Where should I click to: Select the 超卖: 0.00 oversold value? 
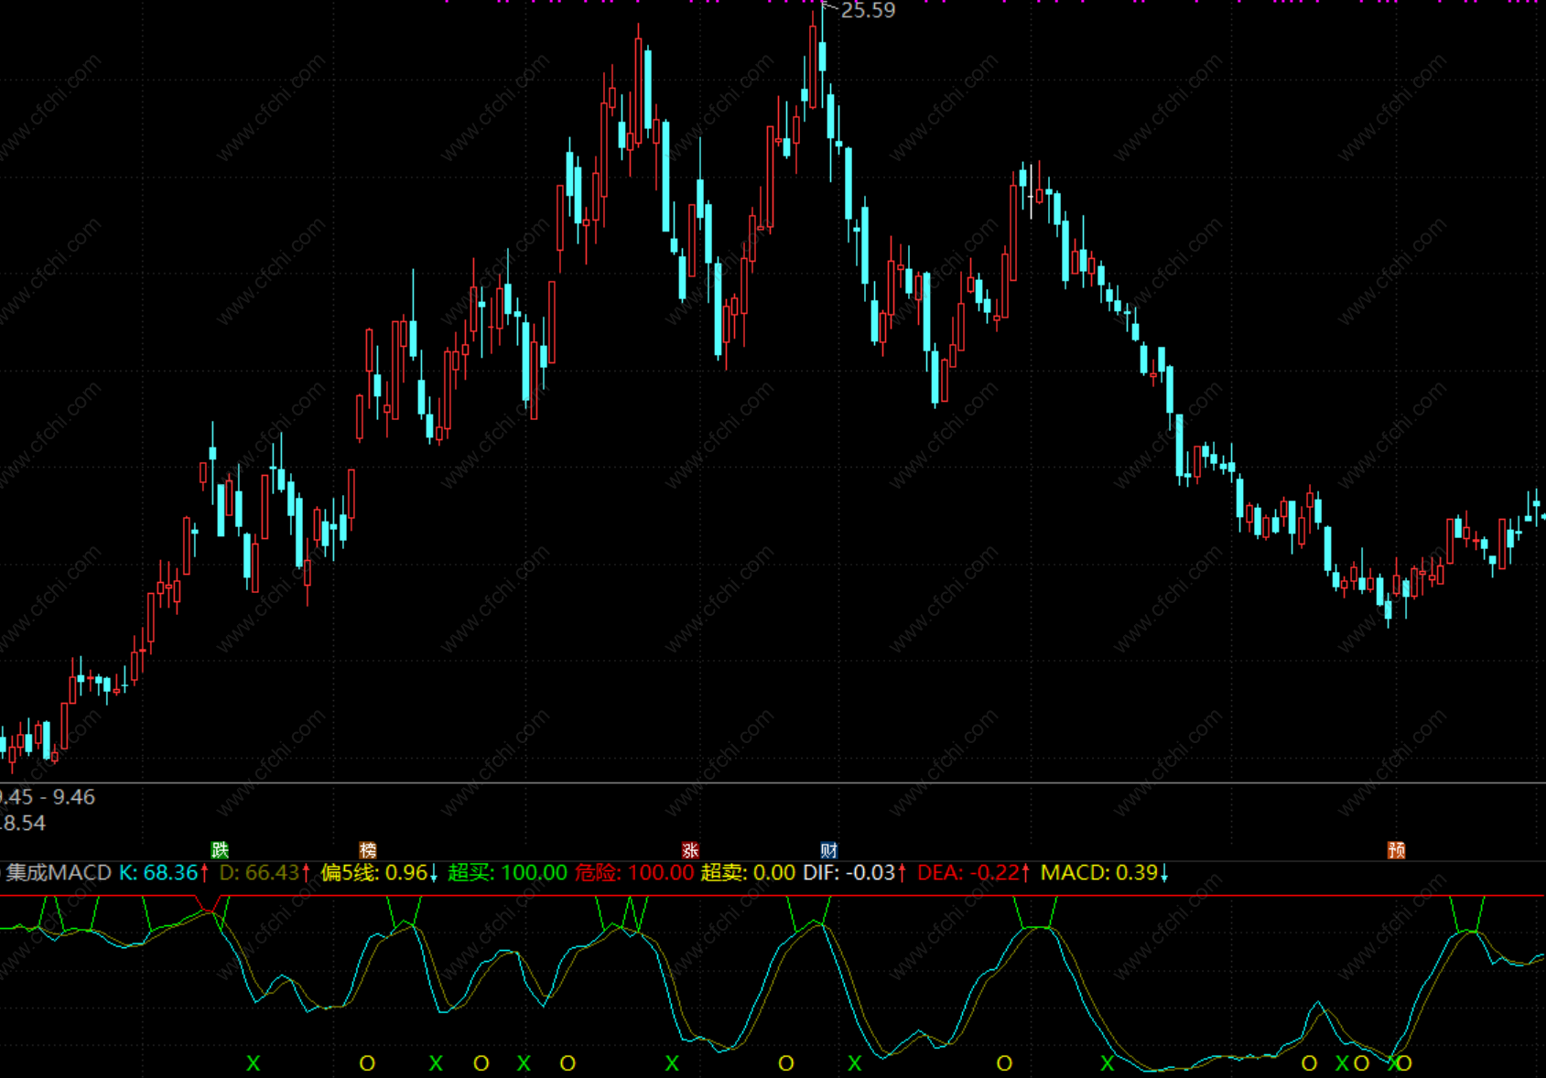click(748, 873)
